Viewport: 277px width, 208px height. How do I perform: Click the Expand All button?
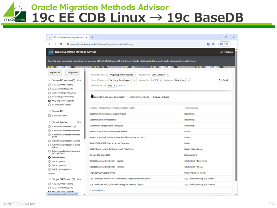click(55, 73)
